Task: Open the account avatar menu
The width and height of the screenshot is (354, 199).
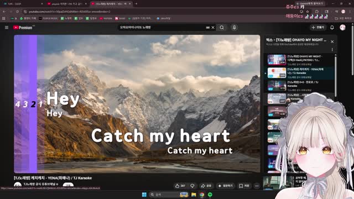Action: point(342,27)
